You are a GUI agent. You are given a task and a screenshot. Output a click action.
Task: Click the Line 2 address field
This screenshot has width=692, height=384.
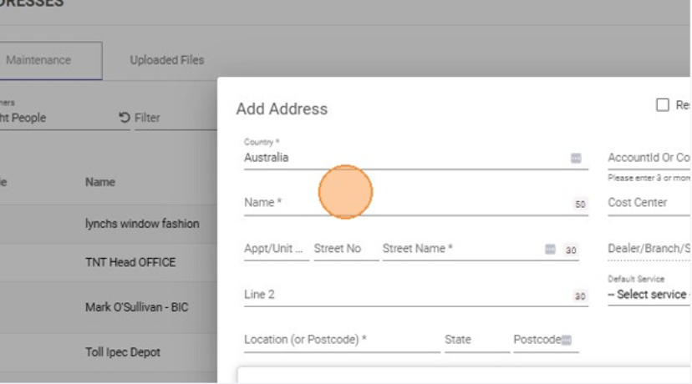[x=401, y=295]
